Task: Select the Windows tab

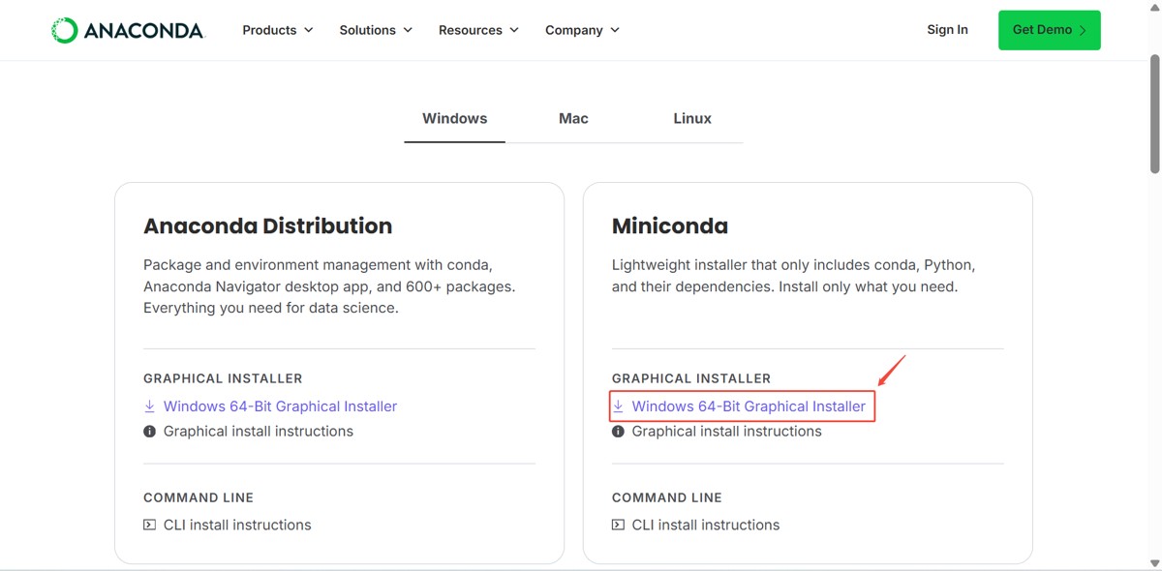Action: point(455,118)
